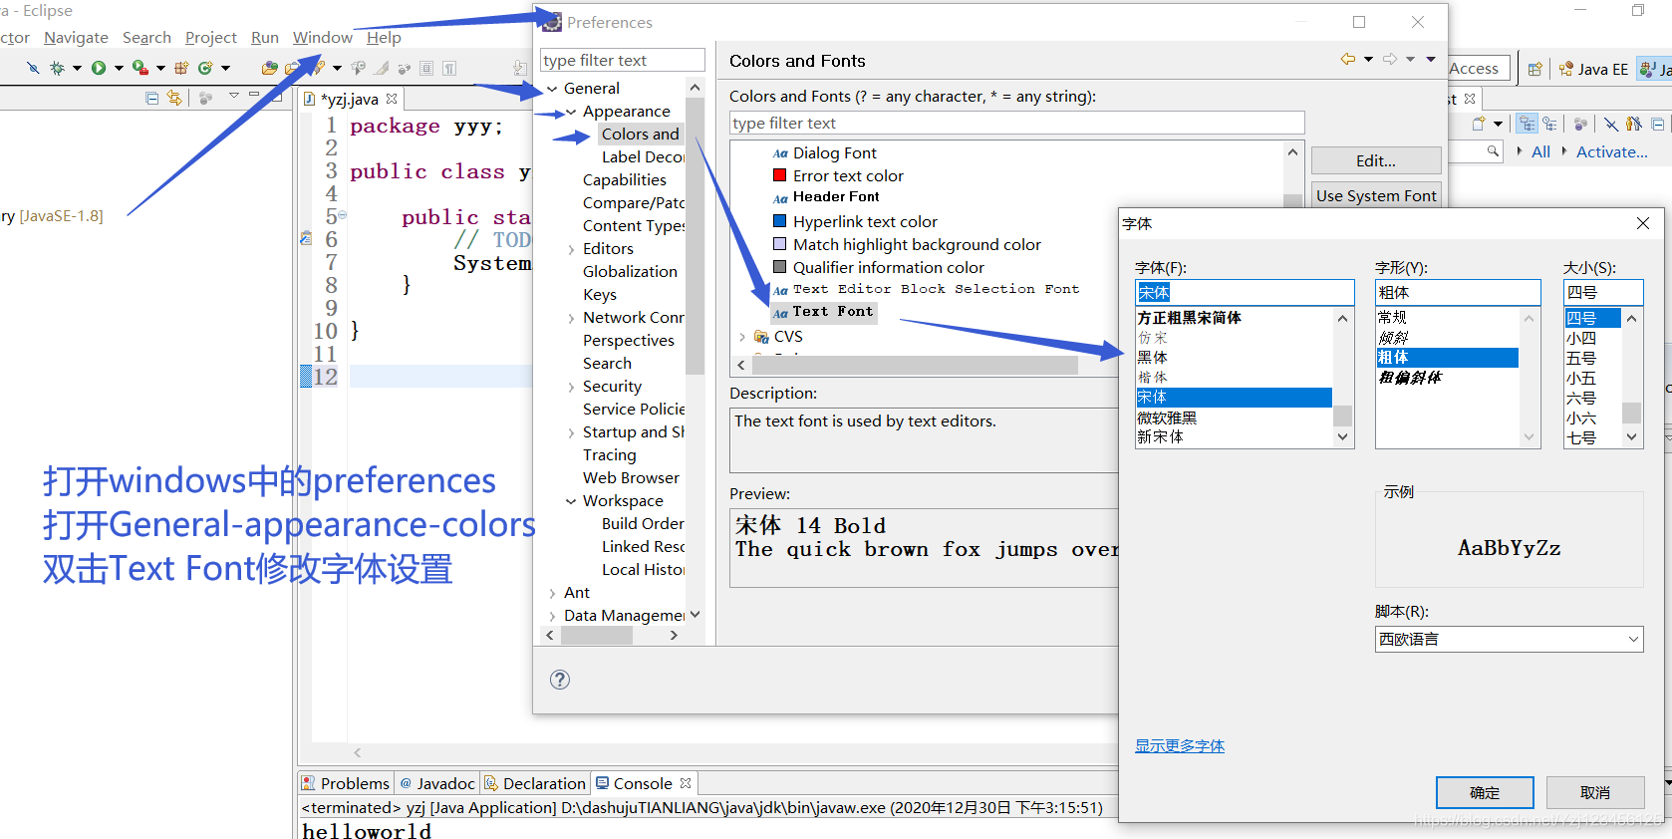Collapse All in Package Explorer toolbar
This screenshot has width=1672, height=839.
click(152, 98)
